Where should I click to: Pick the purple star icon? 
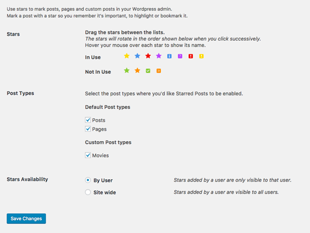click(x=159, y=56)
